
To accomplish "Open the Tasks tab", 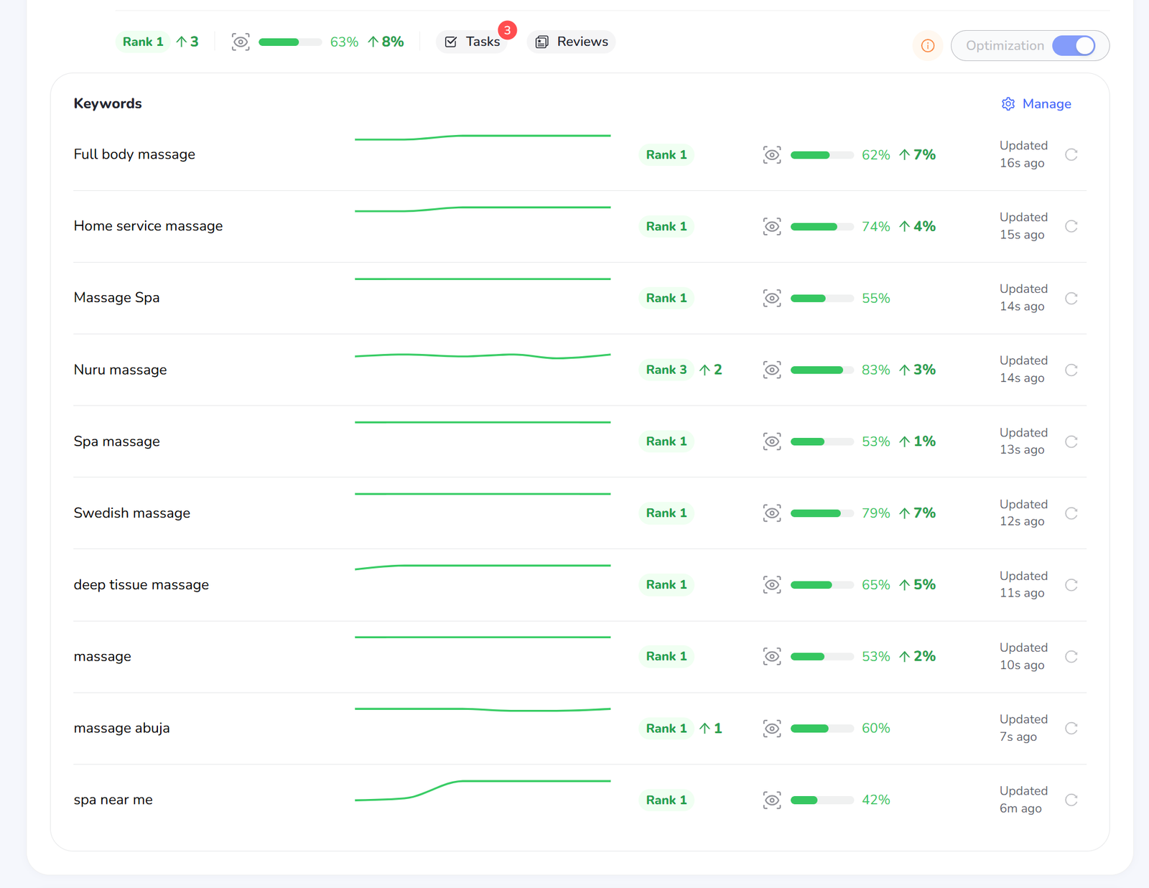I will [472, 42].
